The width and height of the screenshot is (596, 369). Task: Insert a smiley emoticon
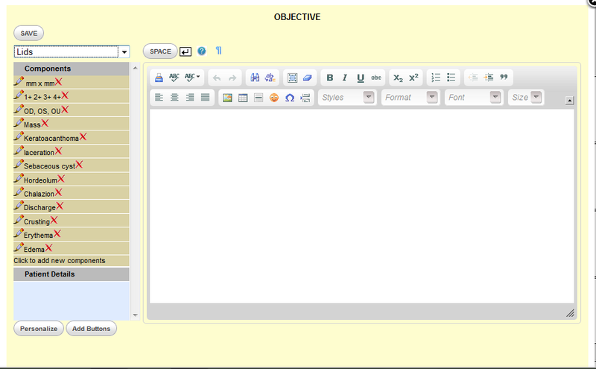[x=274, y=98]
